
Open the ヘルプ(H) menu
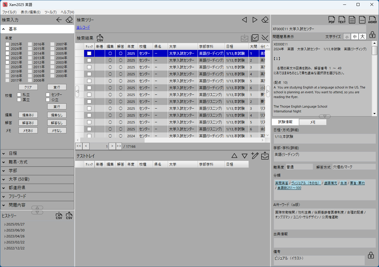tap(67, 12)
